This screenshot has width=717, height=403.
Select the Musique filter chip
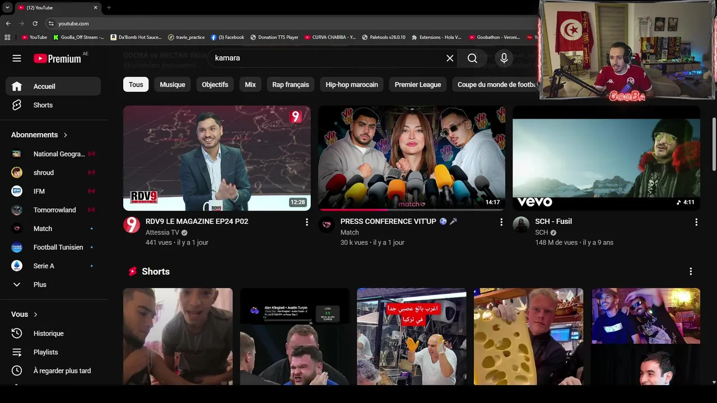[173, 85]
